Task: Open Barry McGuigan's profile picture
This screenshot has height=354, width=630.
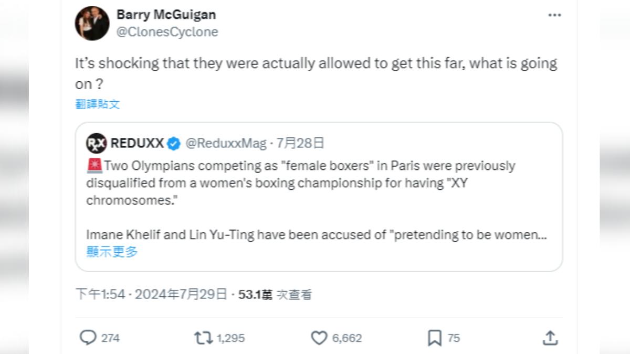Action: (92, 23)
